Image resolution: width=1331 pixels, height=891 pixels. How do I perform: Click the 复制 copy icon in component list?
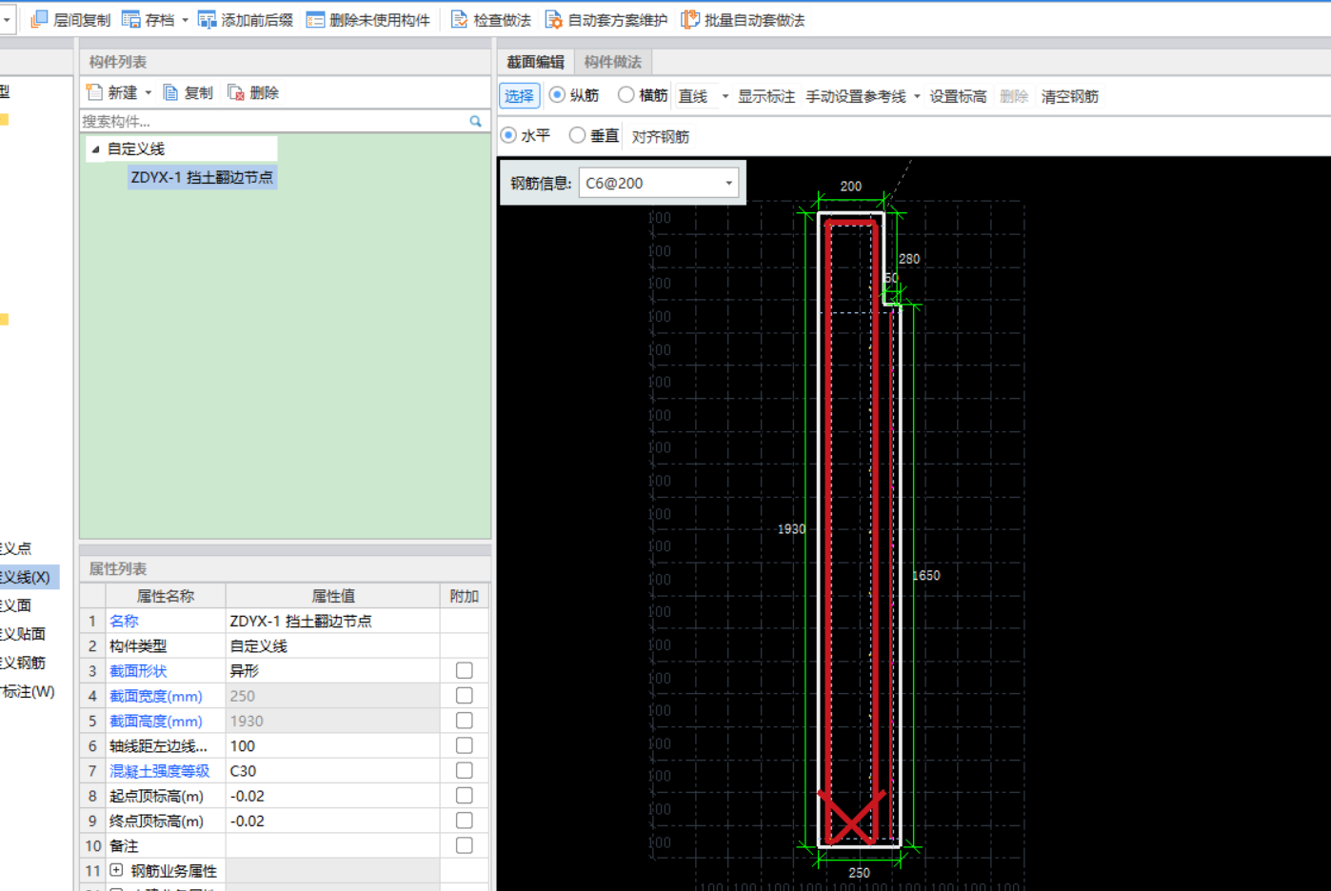click(x=170, y=92)
